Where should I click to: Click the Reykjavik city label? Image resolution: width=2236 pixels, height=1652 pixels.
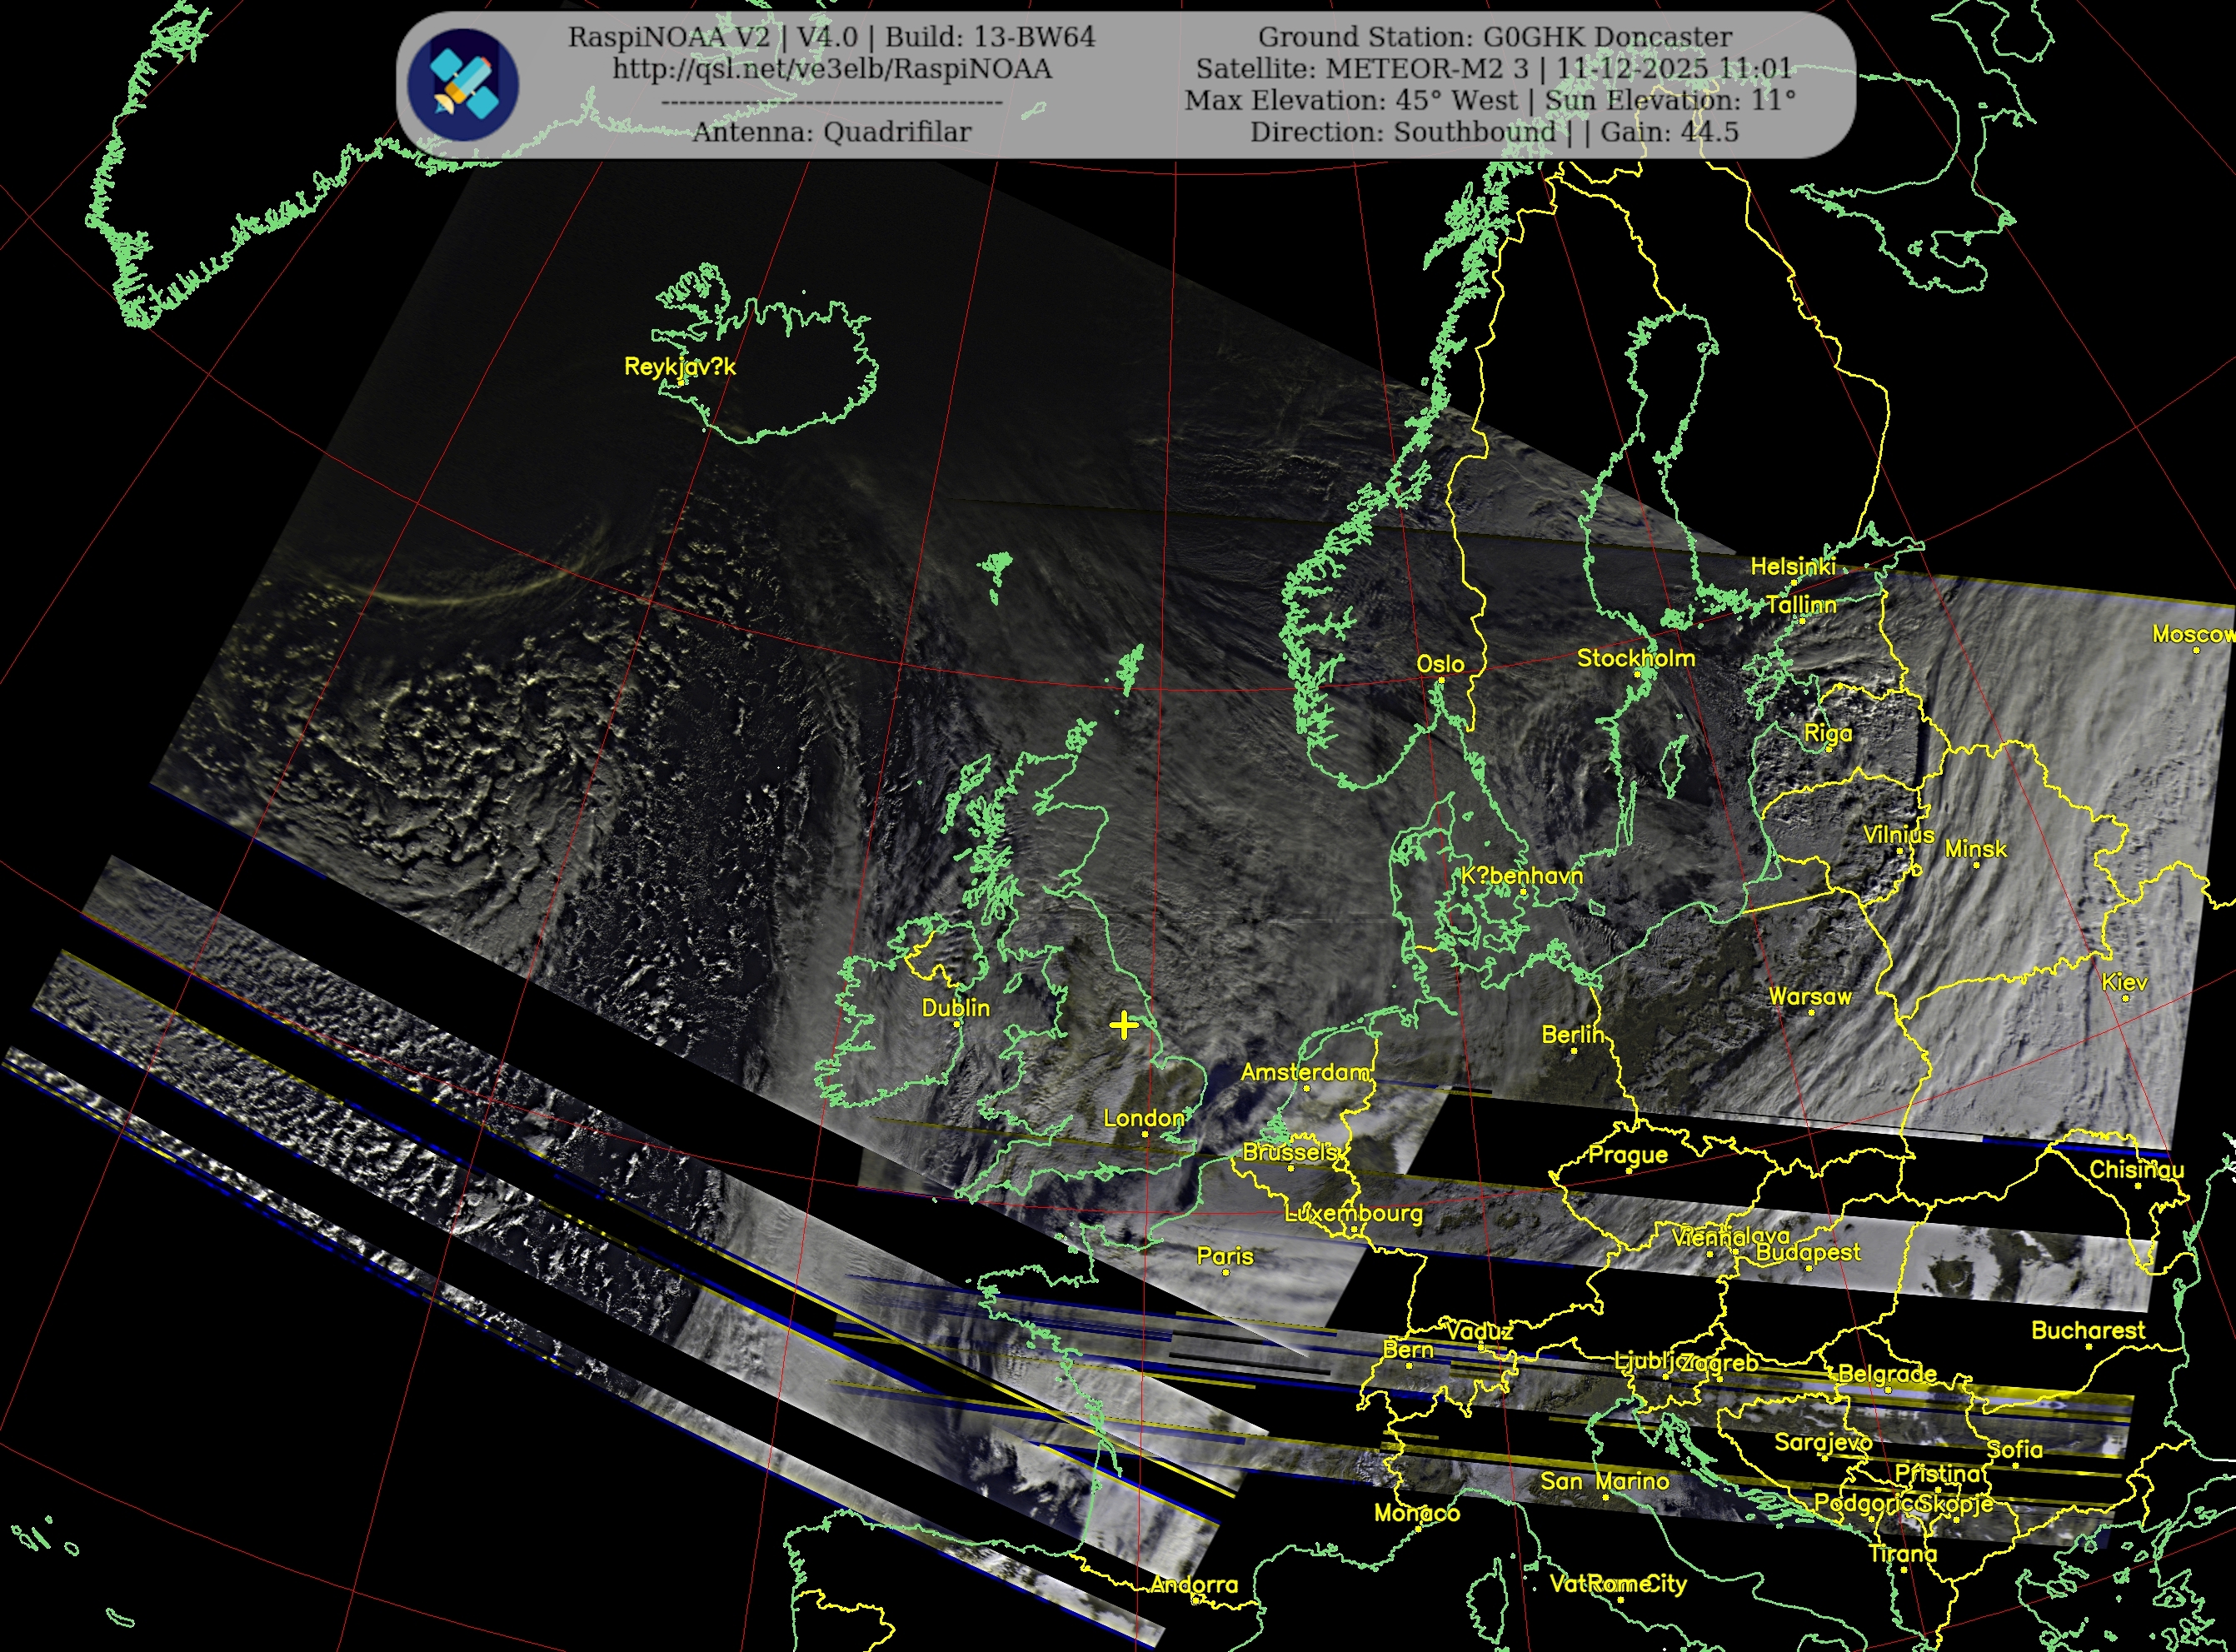[x=679, y=367]
